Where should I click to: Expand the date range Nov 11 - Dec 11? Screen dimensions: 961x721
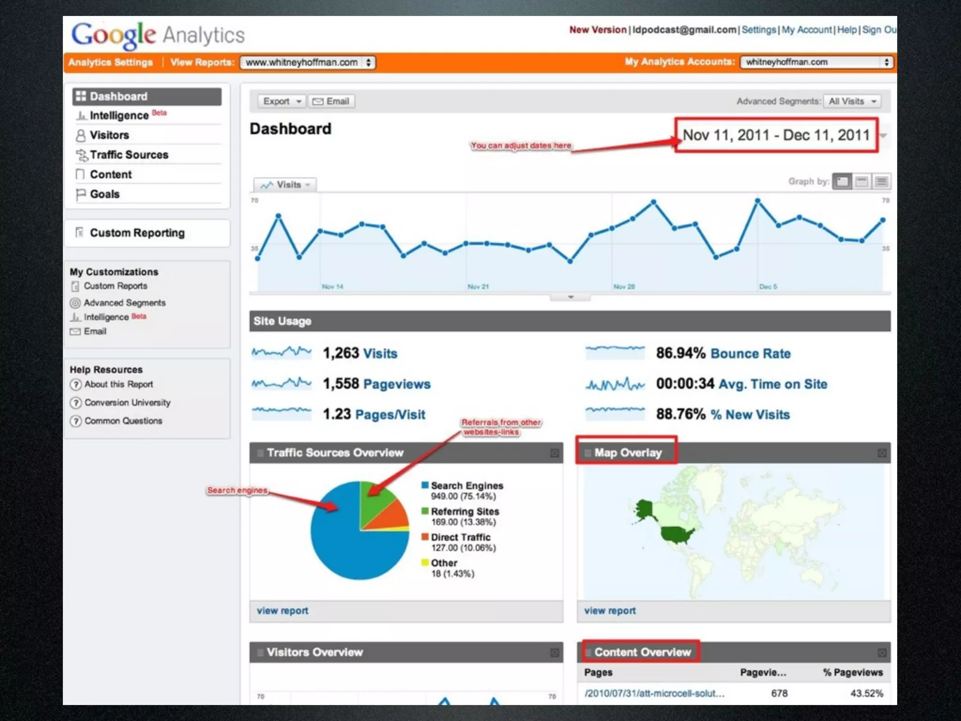click(777, 135)
